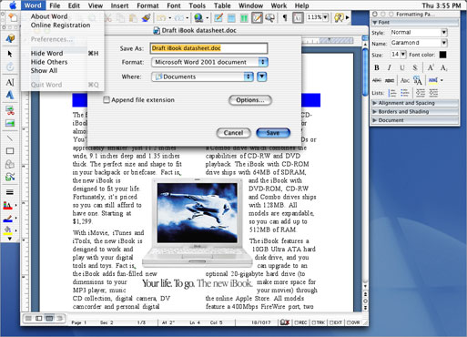Select Hide Others from menu
This screenshot has width=467, height=337.
click(x=49, y=62)
